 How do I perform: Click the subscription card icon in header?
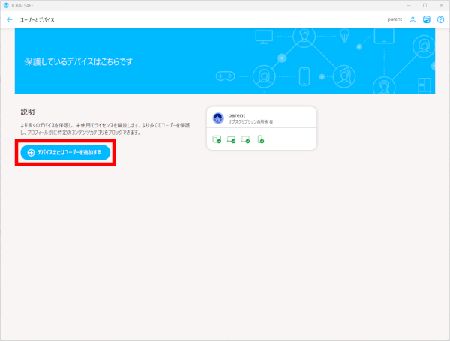tap(426, 19)
